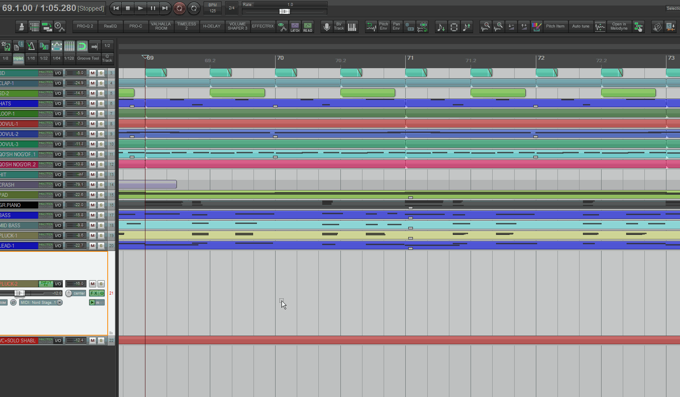Open the VALHALLA ROOM plugin button
Viewport: 680px width, 397px height.
pos(161,26)
